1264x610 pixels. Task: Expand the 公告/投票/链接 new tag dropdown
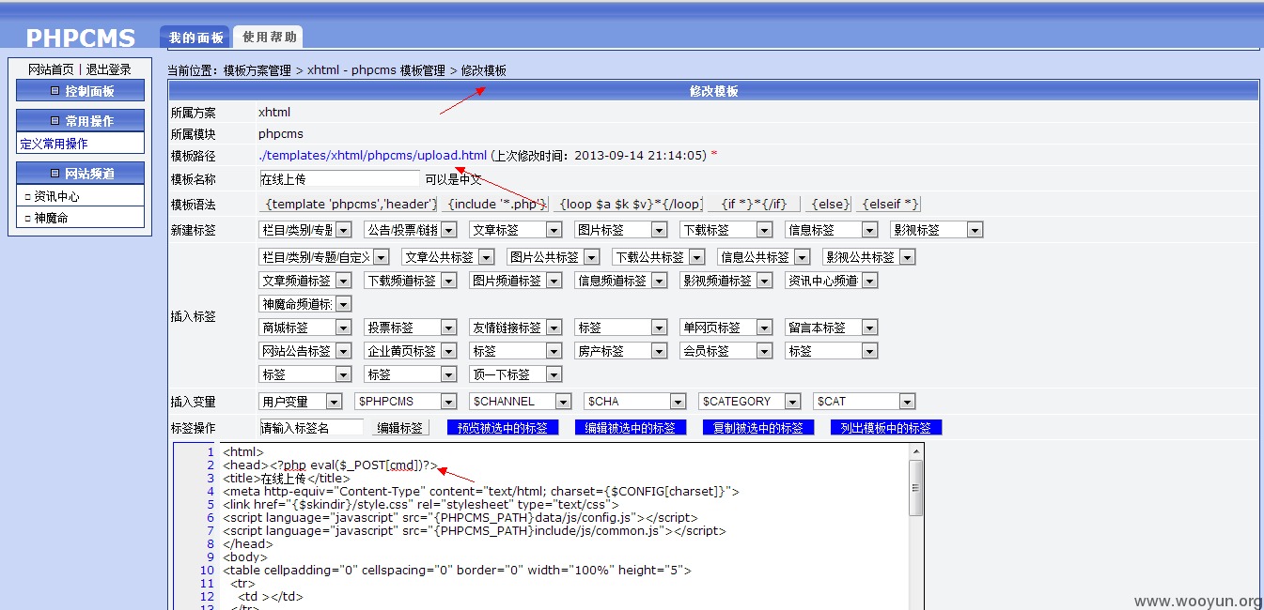coord(411,230)
